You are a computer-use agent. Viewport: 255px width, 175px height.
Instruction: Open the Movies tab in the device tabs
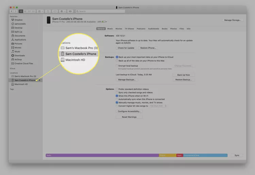[x=119, y=29]
